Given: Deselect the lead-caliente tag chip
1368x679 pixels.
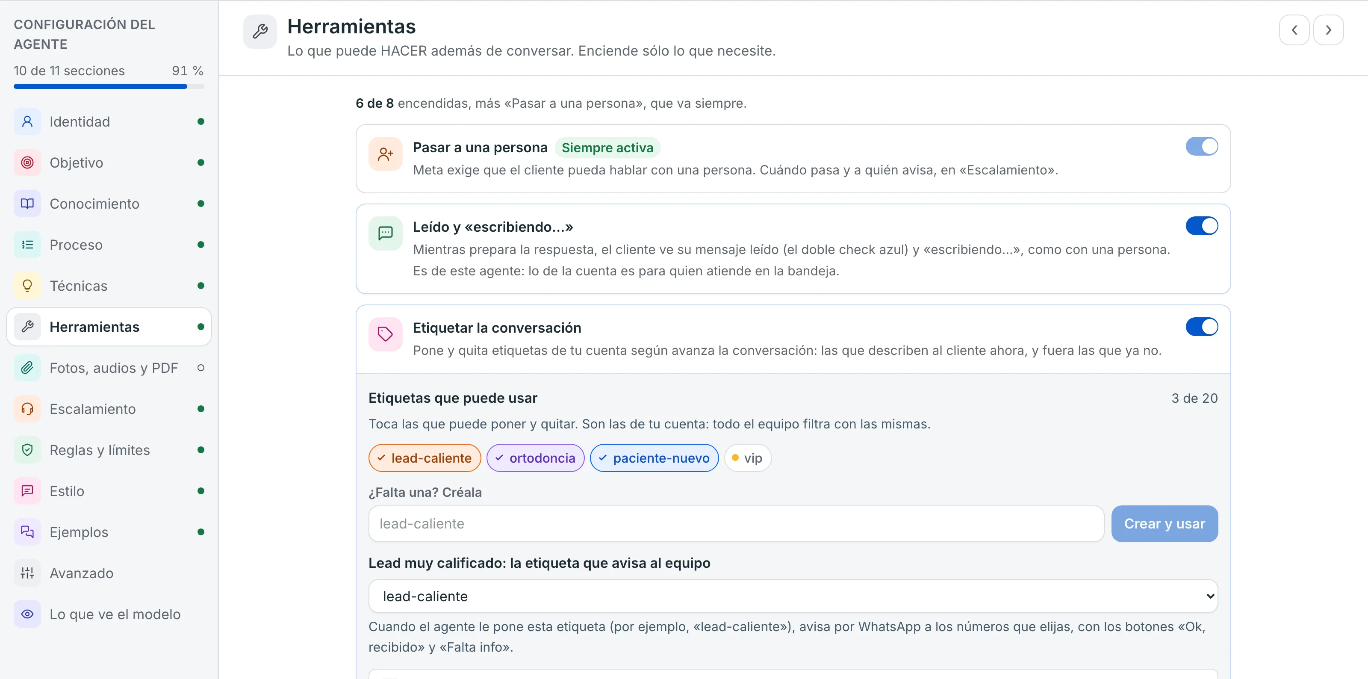Looking at the screenshot, I should (x=425, y=458).
